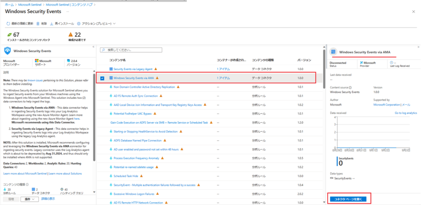Viewport: 439px width, 205px height.
Task: Click 再インストール in the toolbar
Action: pos(62,24)
